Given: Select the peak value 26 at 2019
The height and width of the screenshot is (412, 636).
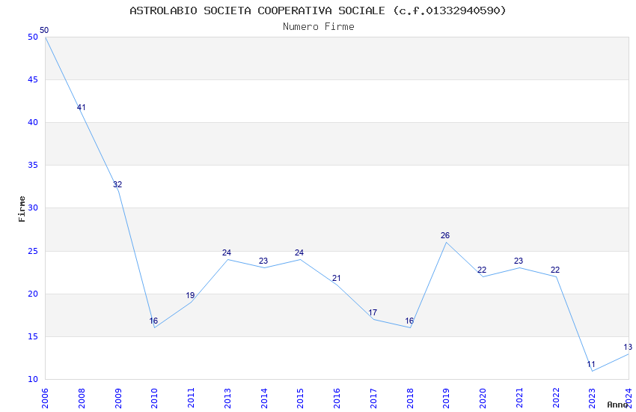Looking at the screenshot, I should 445,235.
